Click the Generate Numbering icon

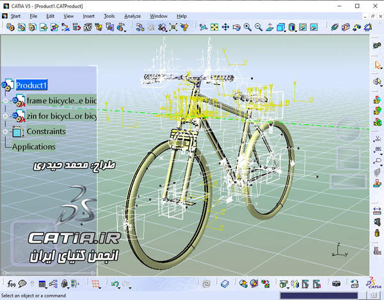[x=88, y=27]
